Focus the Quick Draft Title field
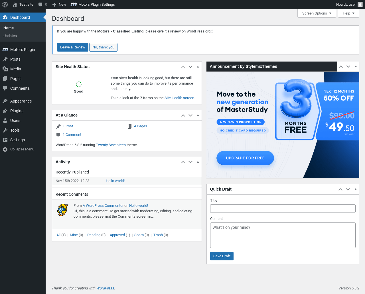Image resolution: width=365 pixels, height=294 pixels. tap(283, 209)
